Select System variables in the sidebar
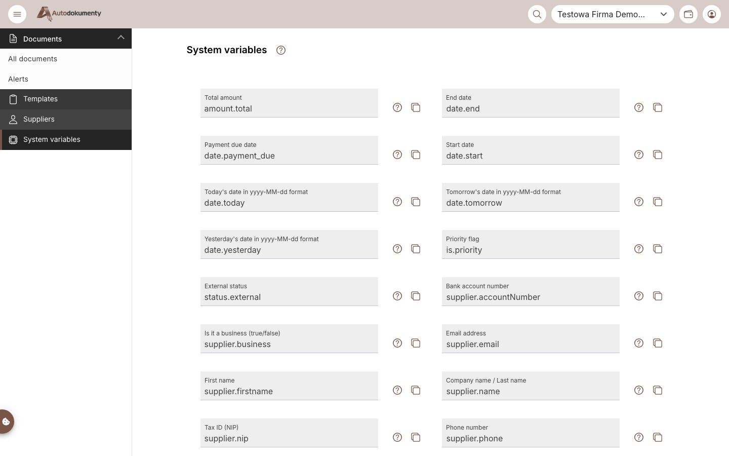729x456 pixels. pyautogui.click(x=66, y=140)
